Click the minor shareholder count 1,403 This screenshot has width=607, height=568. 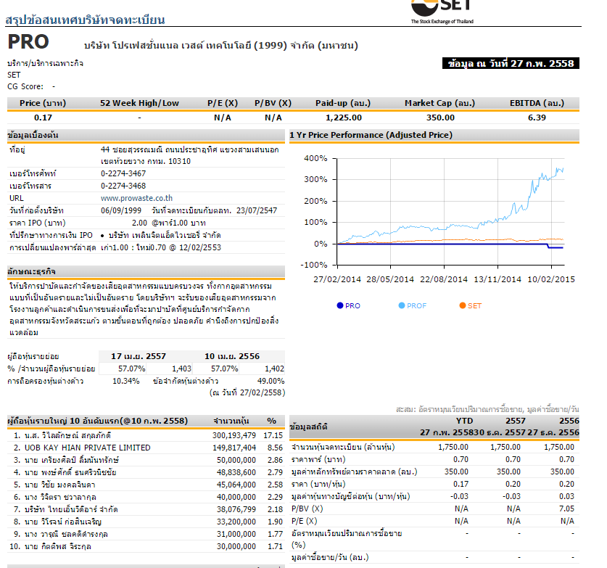coord(181,369)
